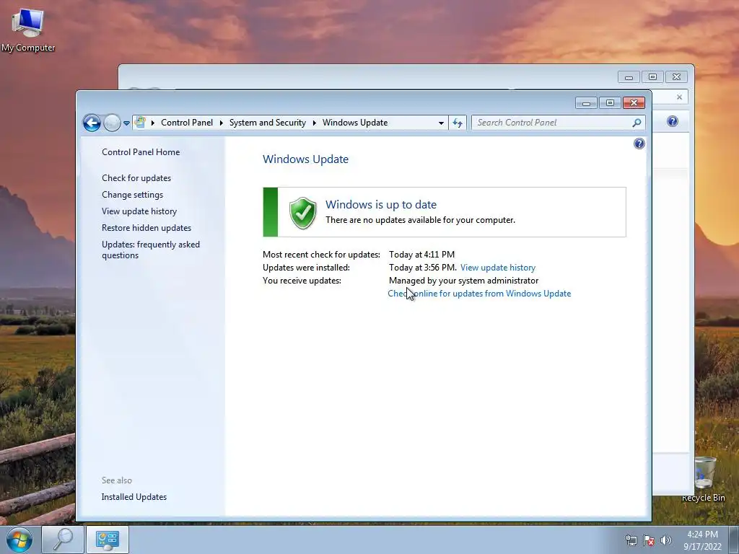Open Installed Updates link
The image size is (739, 554).
[134, 497]
